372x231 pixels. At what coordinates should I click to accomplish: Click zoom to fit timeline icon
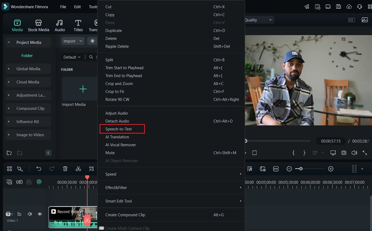coord(276,169)
